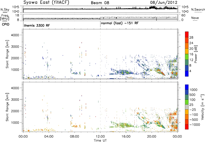Click the '4' tick on Power colorbar
This screenshot has height=142, width=205.
(190, 71)
